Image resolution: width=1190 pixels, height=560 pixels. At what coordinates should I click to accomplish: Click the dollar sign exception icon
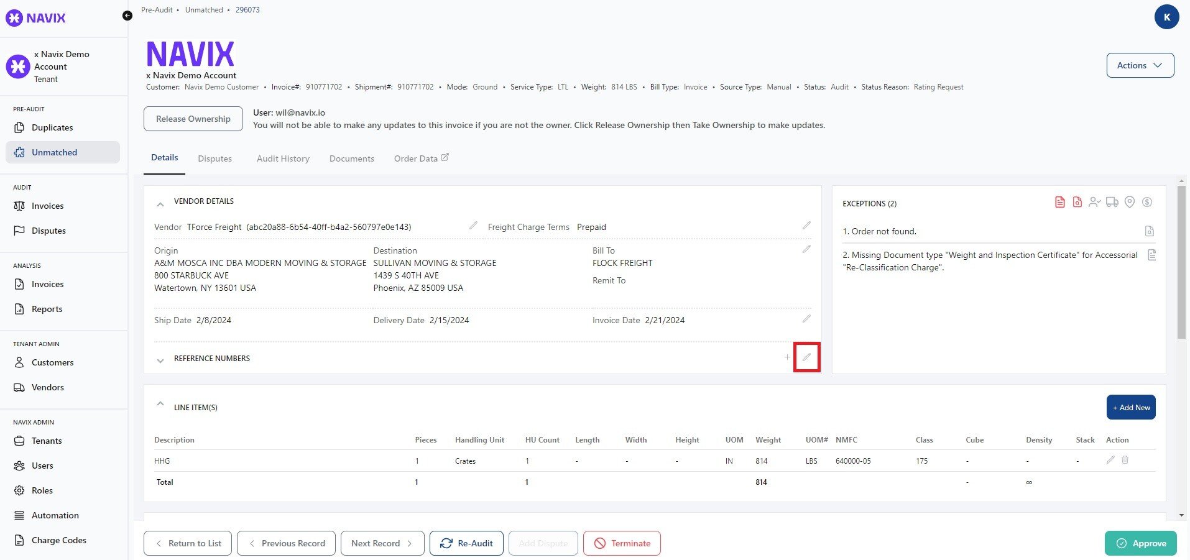click(1148, 202)
